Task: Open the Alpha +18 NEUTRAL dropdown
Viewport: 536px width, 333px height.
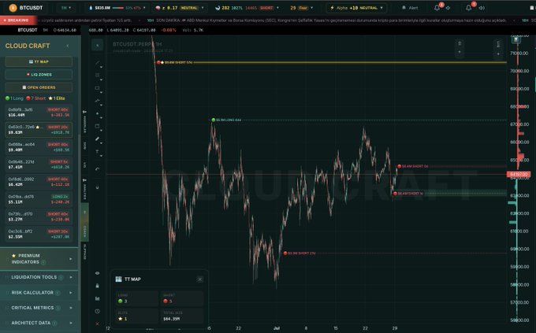Action: pyautogui.click(x=356, y=8)
